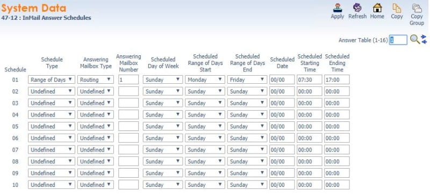
Task: Click the 'Answer Table (1-16)' label
Action: pos(363,40)
